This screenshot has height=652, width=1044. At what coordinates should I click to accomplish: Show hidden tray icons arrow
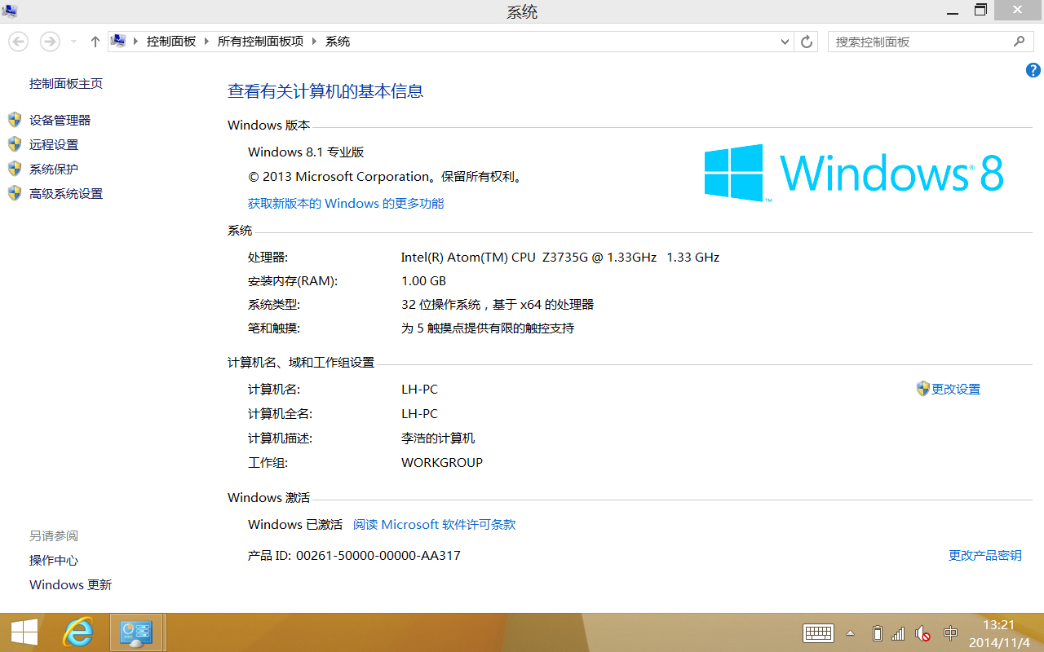point(851,633)
